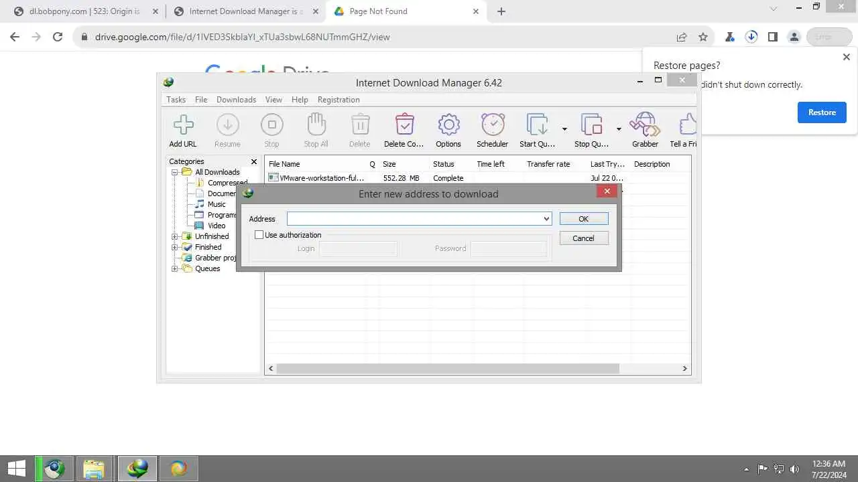This screenshot has width=858, height=482.
Task: Click the Delete trash icon
Action: click(360, 125)
